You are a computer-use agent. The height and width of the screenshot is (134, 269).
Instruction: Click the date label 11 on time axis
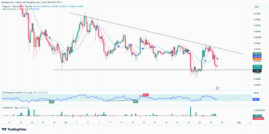pyautogui.click(x=121, y=123)
